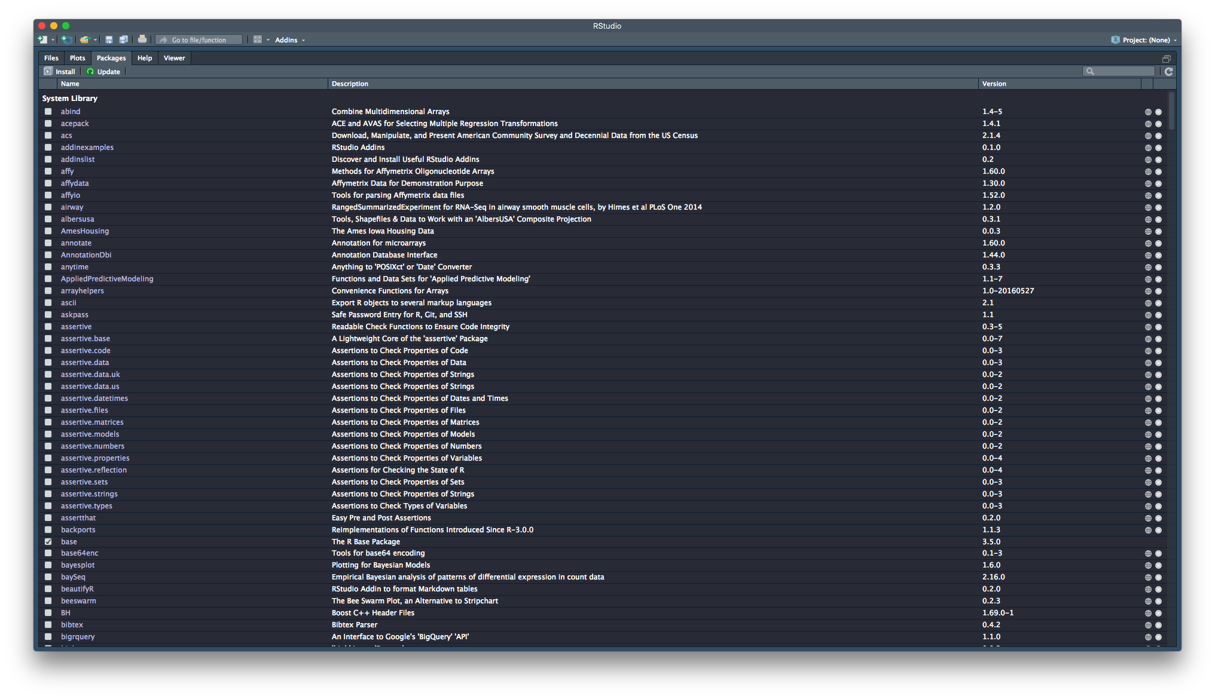Open the workspace panes dropdown arrow
This screenshot has height=699, width=1215.
pyautogui.click(x=268, y=40)
